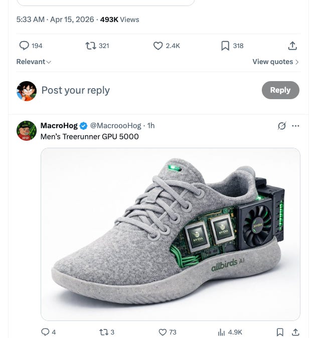View analytics showing 4.9K views
This screenshot has height=338, width=321.
230,332
